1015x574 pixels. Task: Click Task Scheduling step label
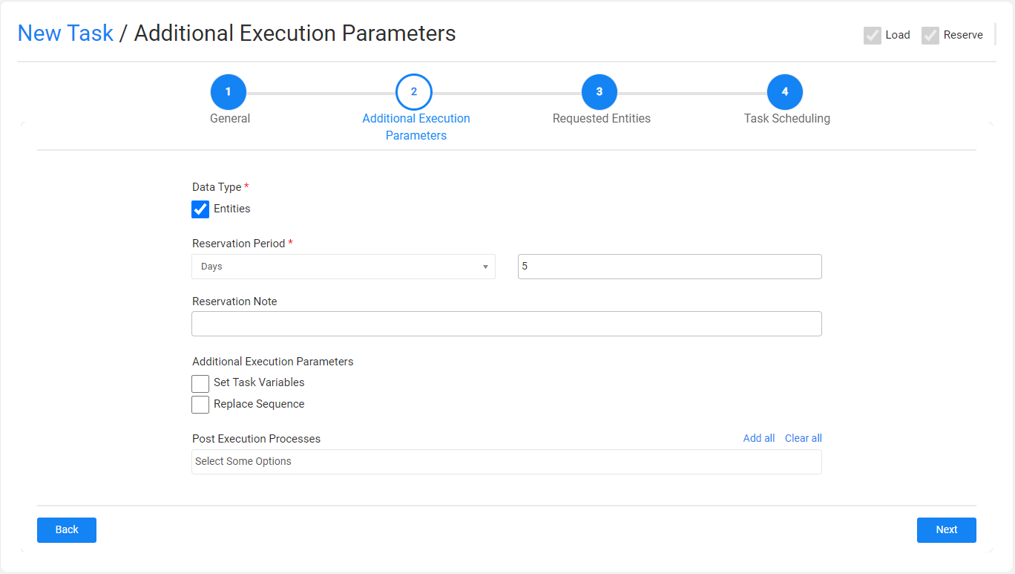click(x=787, y=119)
